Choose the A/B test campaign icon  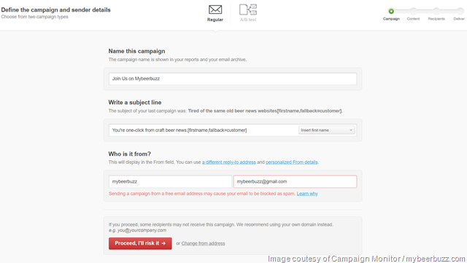pos(248,9)
